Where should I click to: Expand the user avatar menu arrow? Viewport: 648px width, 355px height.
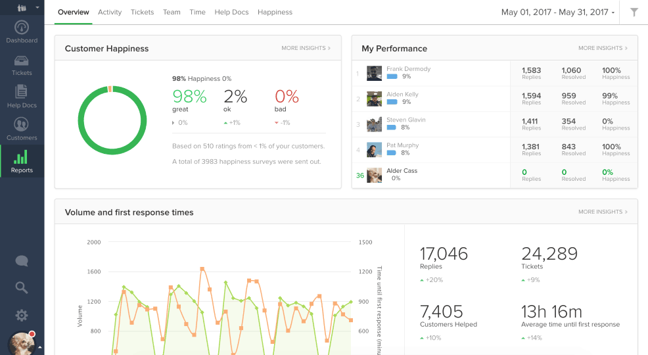40,346
